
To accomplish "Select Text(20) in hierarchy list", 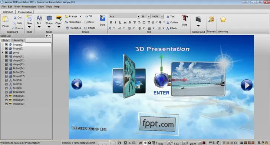I will 17,88.
